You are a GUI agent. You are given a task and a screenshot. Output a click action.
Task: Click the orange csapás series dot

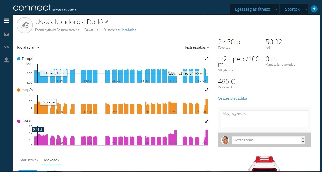[x=19, y=90]
